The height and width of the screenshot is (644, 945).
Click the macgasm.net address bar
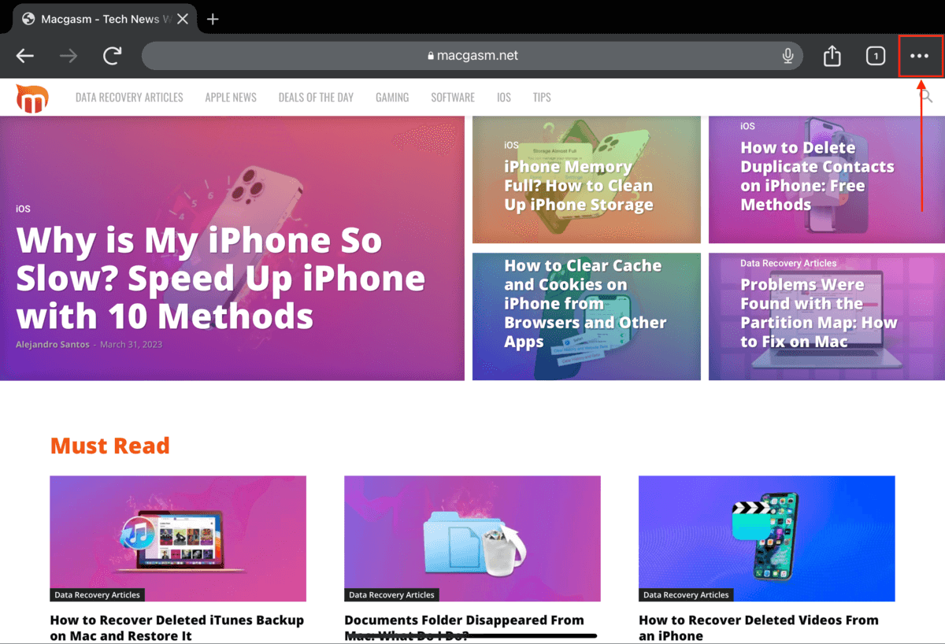point(472,56)
